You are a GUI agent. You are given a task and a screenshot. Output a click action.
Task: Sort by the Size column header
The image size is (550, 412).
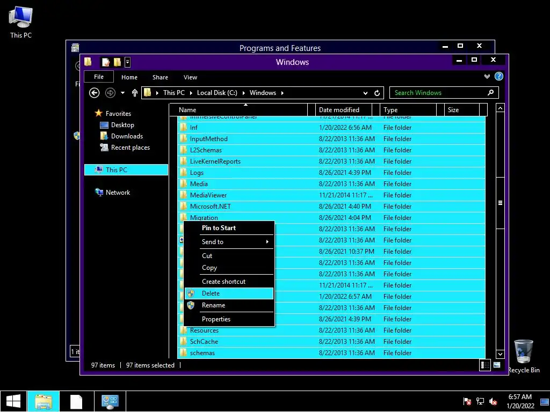point(462,110)
